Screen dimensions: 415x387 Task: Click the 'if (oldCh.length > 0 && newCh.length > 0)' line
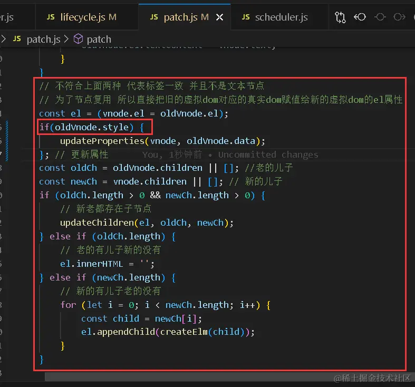click(152, 196)
